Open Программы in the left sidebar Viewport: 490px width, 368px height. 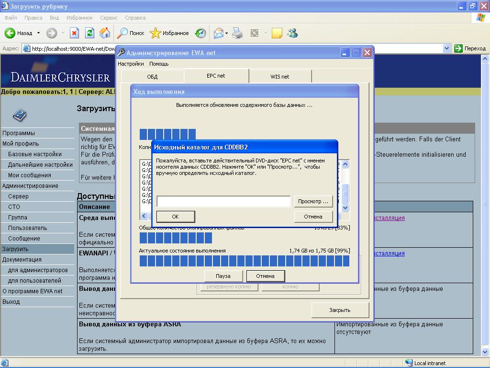(x=19, y=133)
